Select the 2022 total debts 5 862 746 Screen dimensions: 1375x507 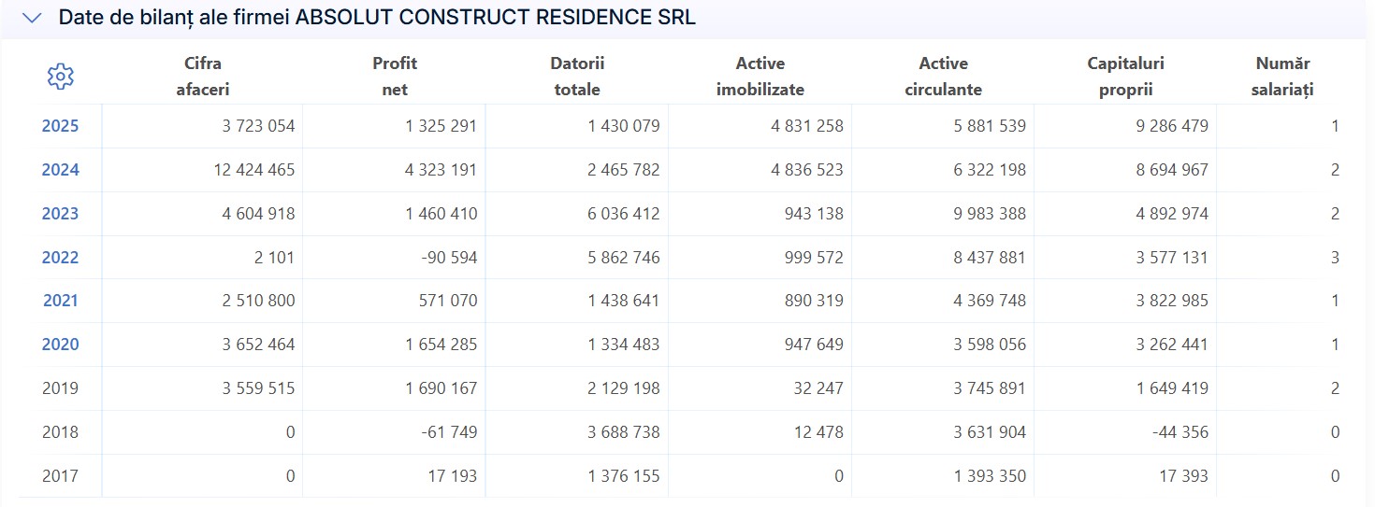pyautogui.click(x=624, y=258)
